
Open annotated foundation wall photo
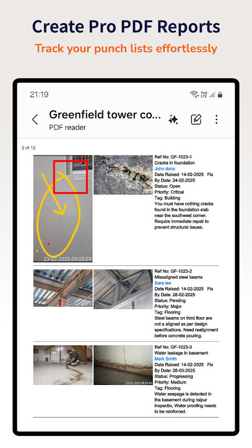(63, 209)
